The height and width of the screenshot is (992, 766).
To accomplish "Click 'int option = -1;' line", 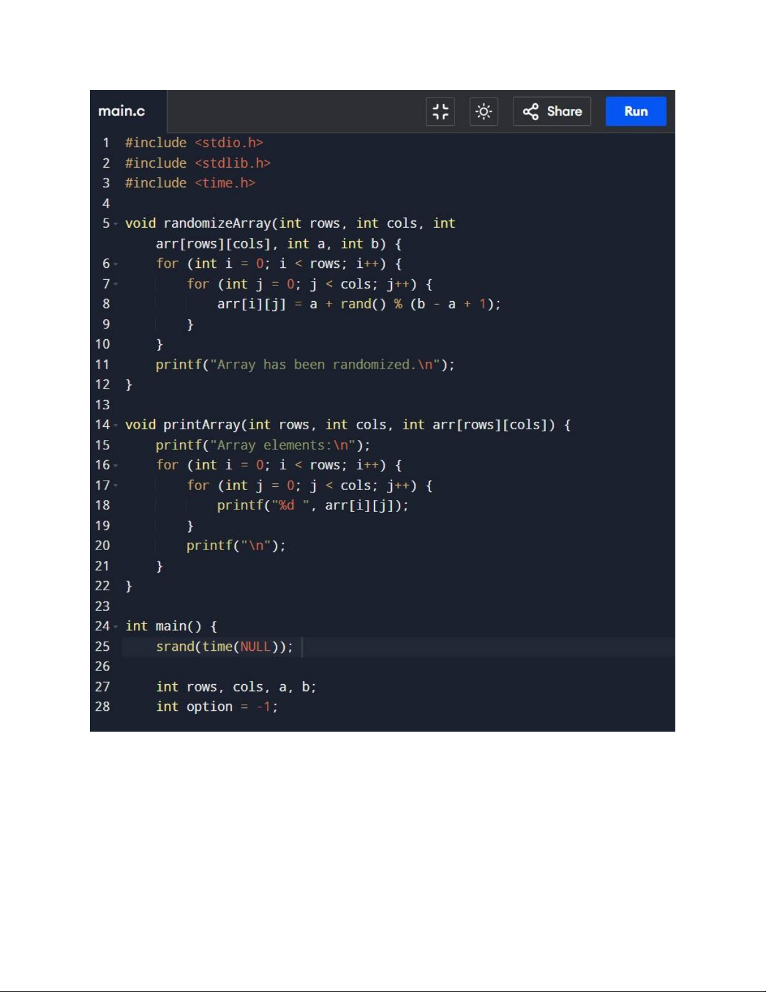I will [217, 707].
